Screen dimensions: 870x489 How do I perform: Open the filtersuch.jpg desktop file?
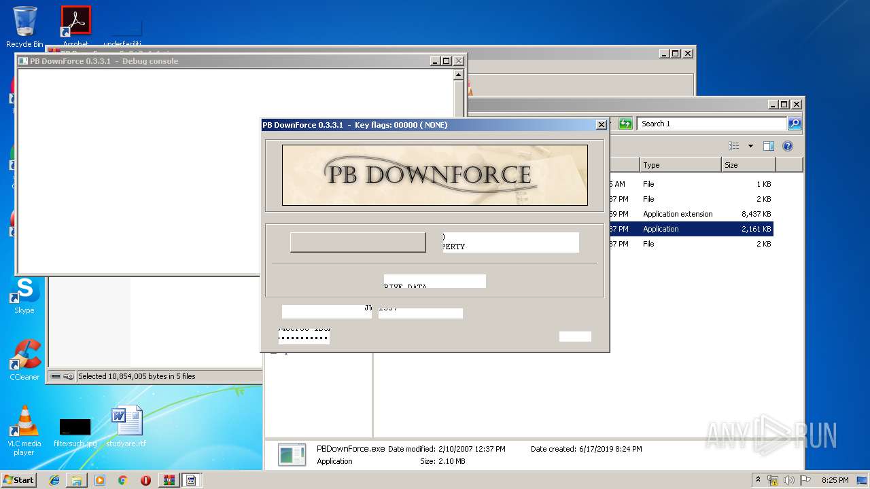tap(75, 433)
